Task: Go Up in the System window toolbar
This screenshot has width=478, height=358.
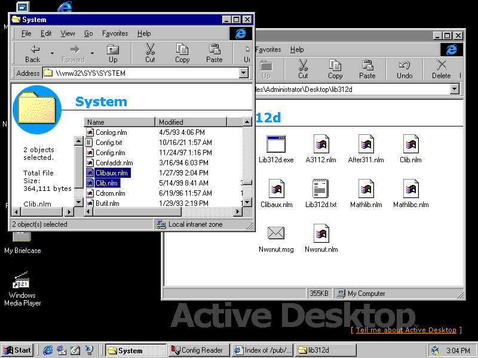Action: click(113, 54)
